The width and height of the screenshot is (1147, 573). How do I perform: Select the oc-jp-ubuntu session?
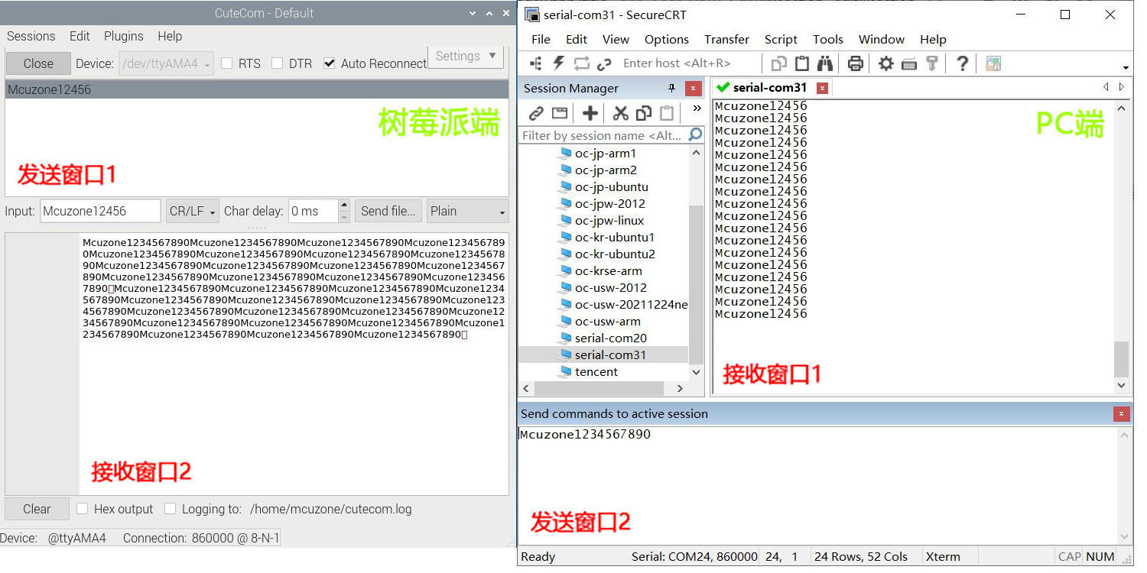(x=611, y=186)
